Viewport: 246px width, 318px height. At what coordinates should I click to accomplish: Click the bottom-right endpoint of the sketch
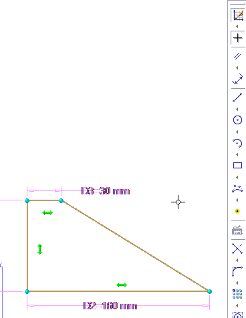[209, 291]
